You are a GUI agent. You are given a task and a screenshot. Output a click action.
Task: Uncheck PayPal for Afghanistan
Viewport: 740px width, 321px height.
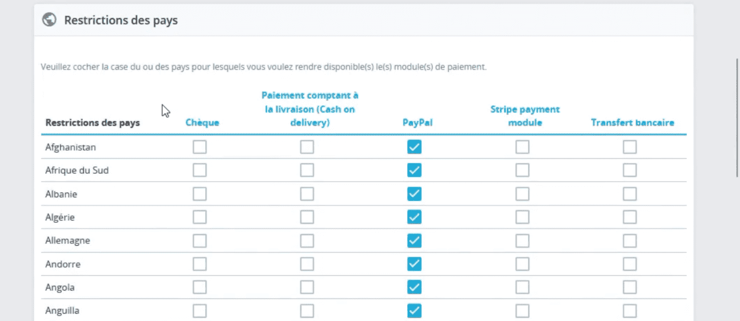pos(414,147)
